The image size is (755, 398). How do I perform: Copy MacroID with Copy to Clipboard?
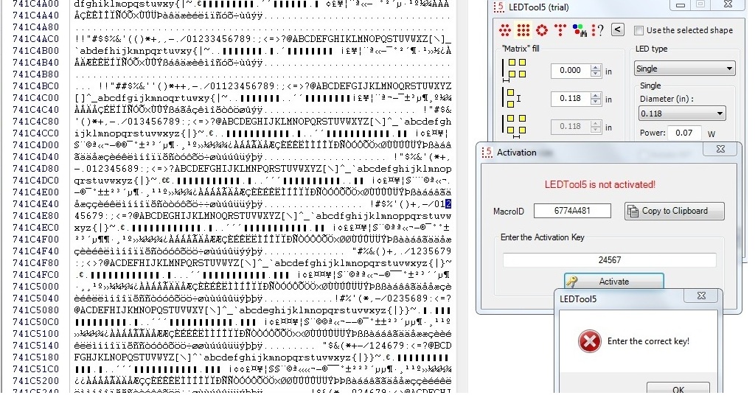pos(675,211)
